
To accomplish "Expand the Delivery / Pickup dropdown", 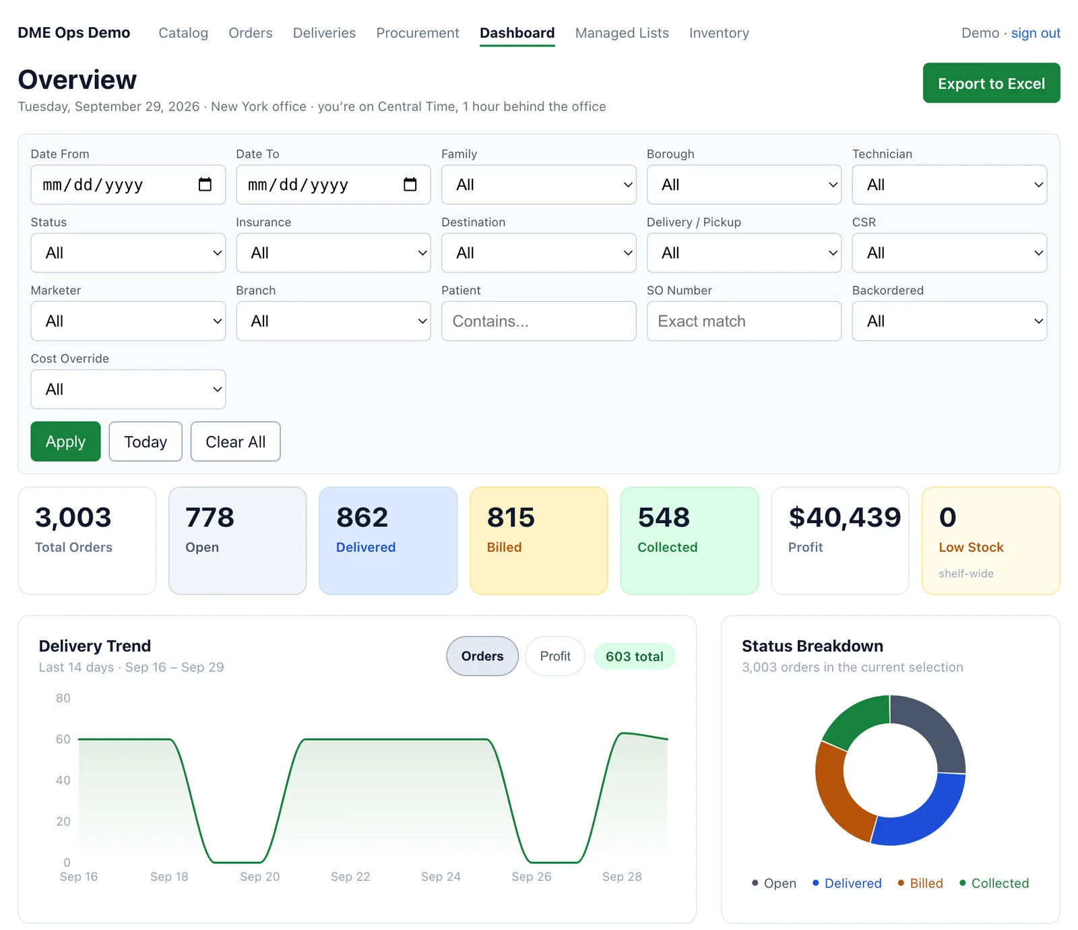I will click(744, 253).
